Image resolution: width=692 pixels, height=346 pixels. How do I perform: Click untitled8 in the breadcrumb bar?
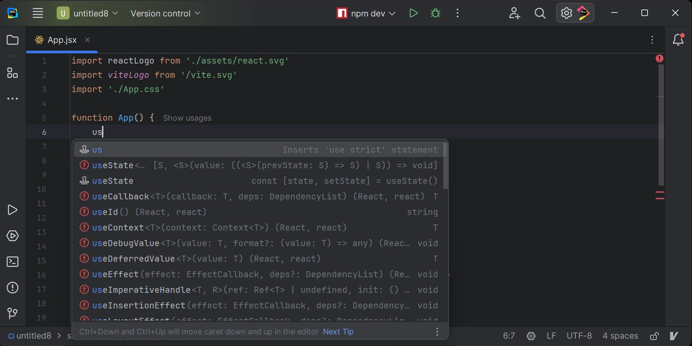[30, 336]
